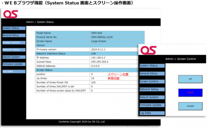This screenshot has height=129, width=208.
Task: Select Reboot System in Screen Control window sidebar
Action: [152, 97]
